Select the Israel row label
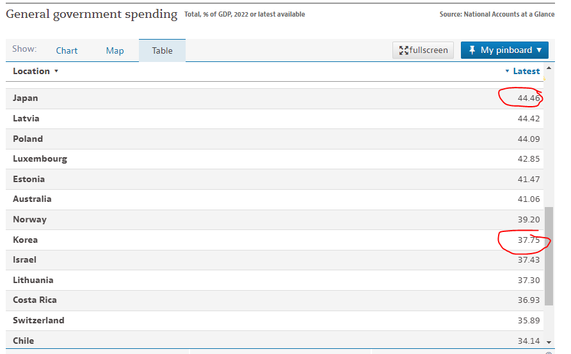571x354 pixels. (x=24, y=260)
